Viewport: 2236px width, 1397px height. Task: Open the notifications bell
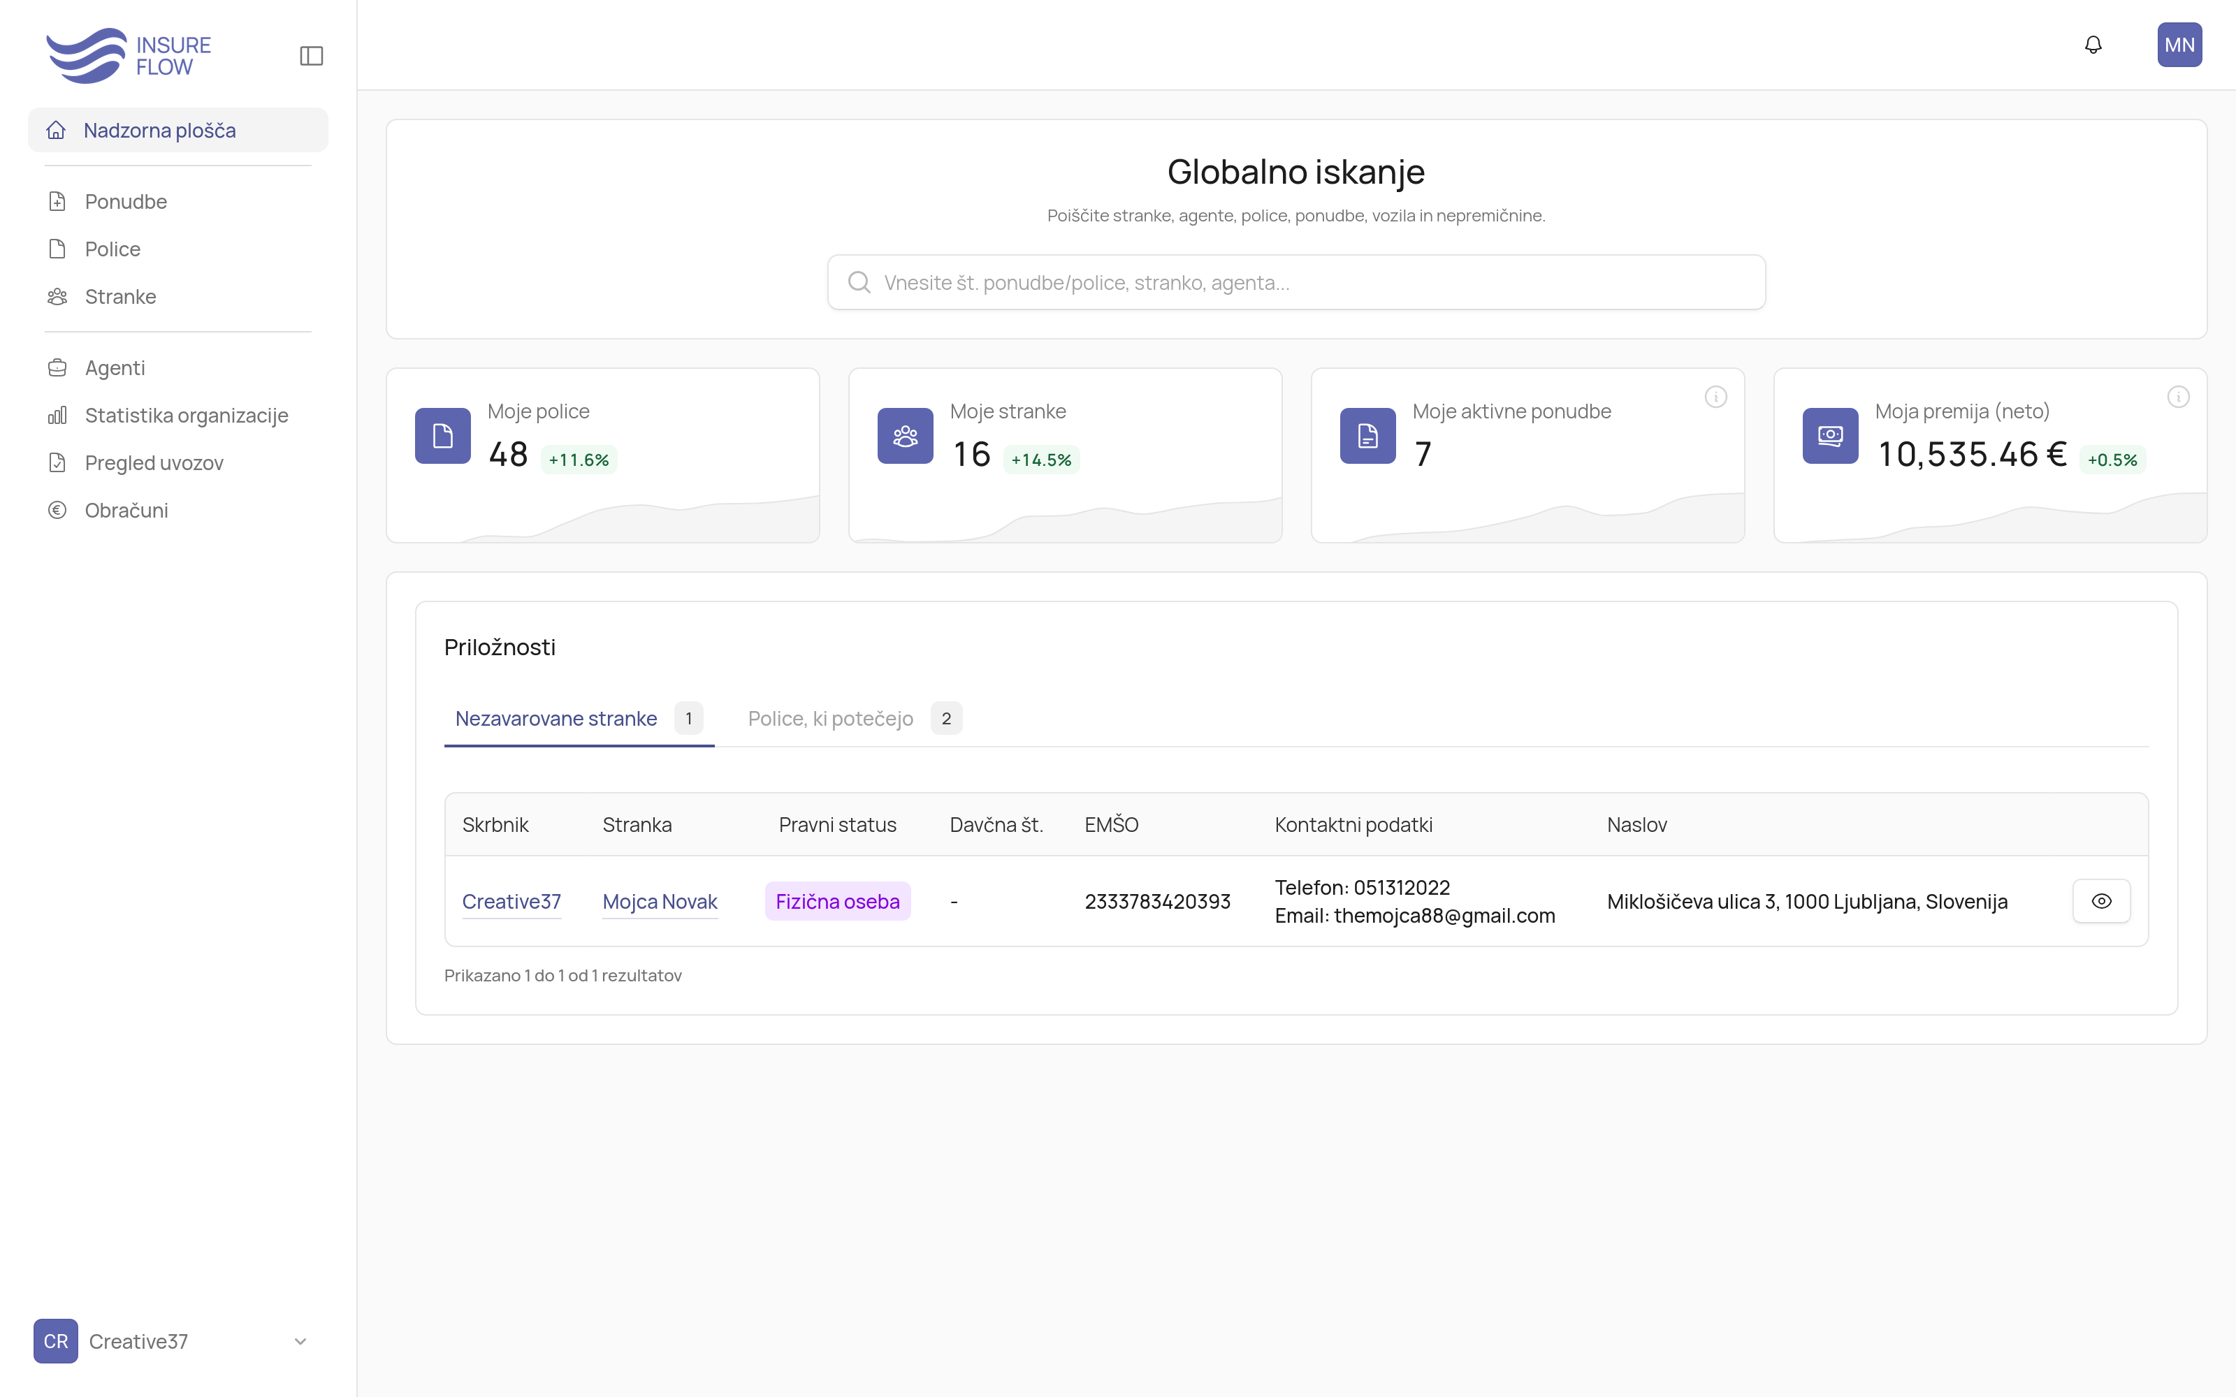point(2093,45)
